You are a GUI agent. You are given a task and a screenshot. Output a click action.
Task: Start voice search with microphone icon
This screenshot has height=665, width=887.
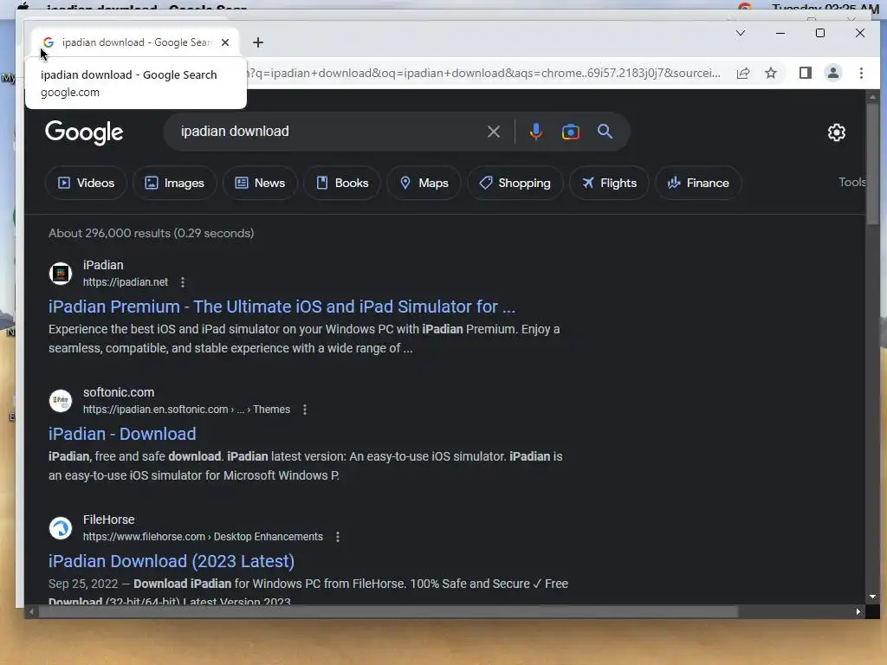[535, 132]
